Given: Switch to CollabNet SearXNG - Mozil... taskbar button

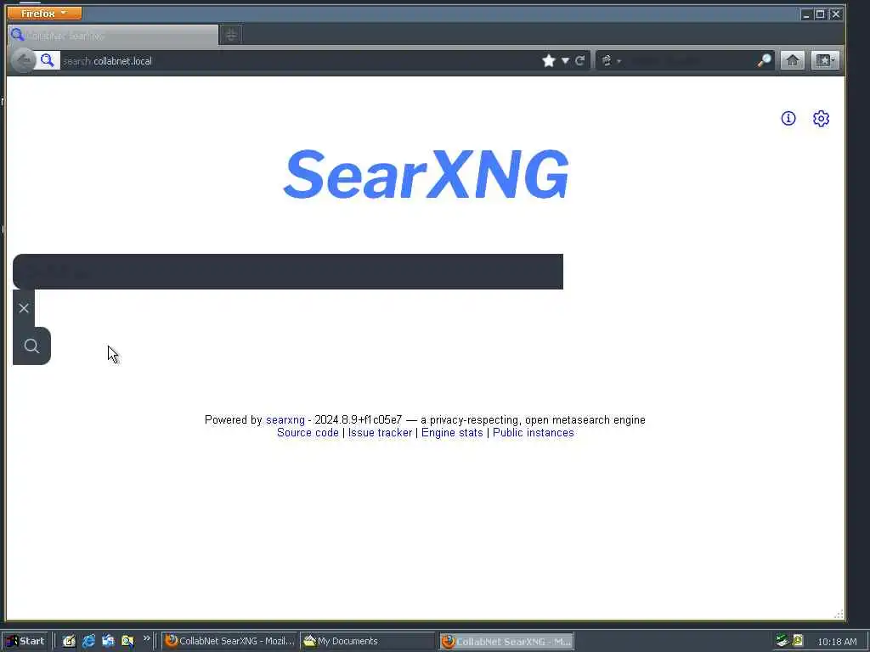Looking at the screenshot, I should (229, 641).
